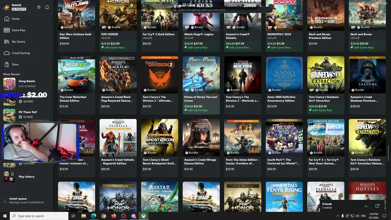This screenshot has width=391, height=220.
Task: Open Assassin's Creed Black Flag Resynced cover
Action: 118,75
